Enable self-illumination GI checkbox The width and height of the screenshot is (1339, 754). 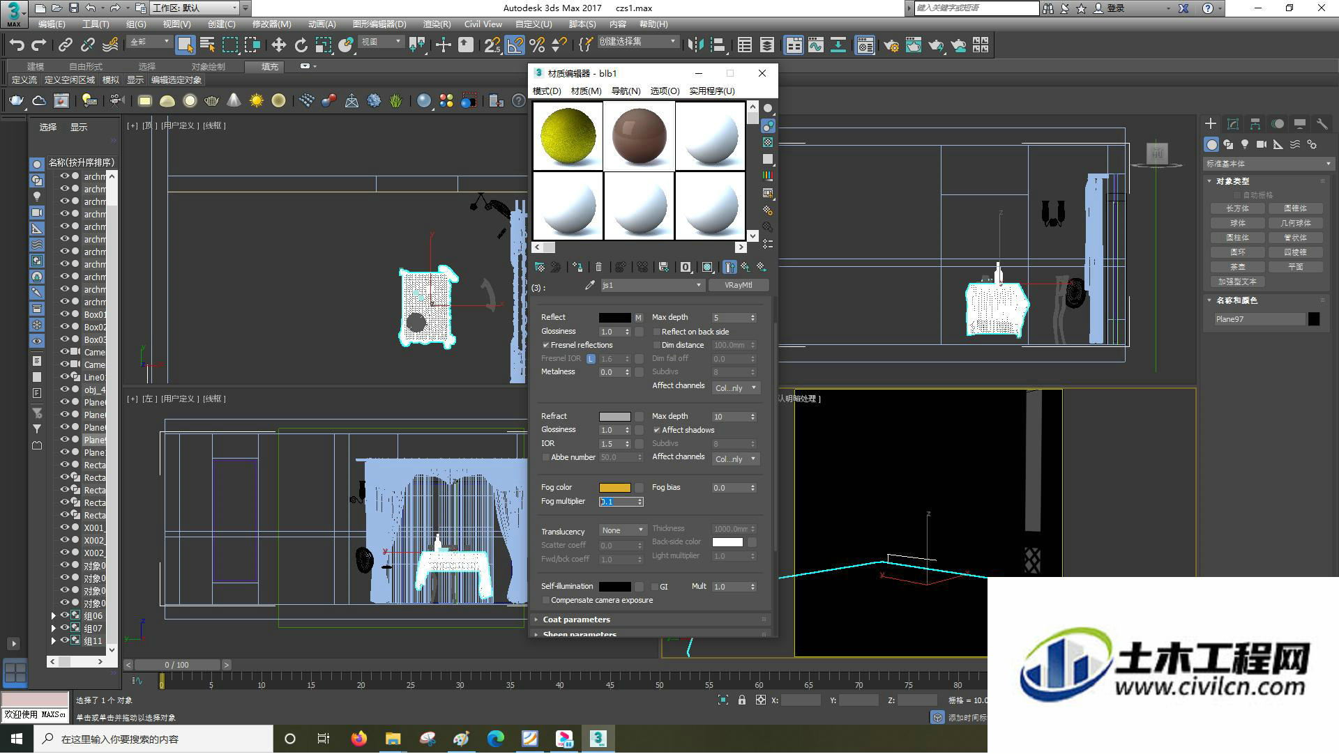pos(655,587)
